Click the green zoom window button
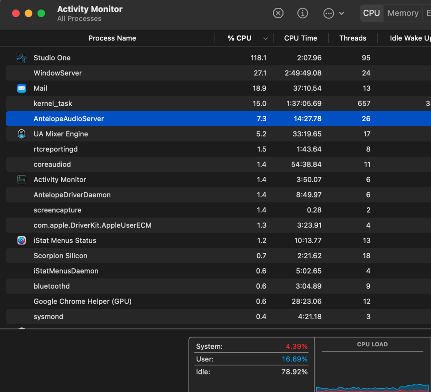 [41, 13]
